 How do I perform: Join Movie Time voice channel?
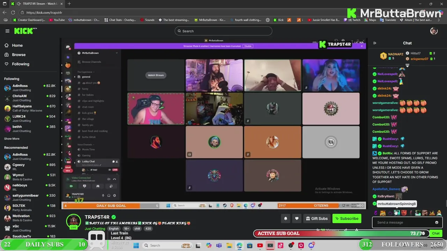(88, 150)
